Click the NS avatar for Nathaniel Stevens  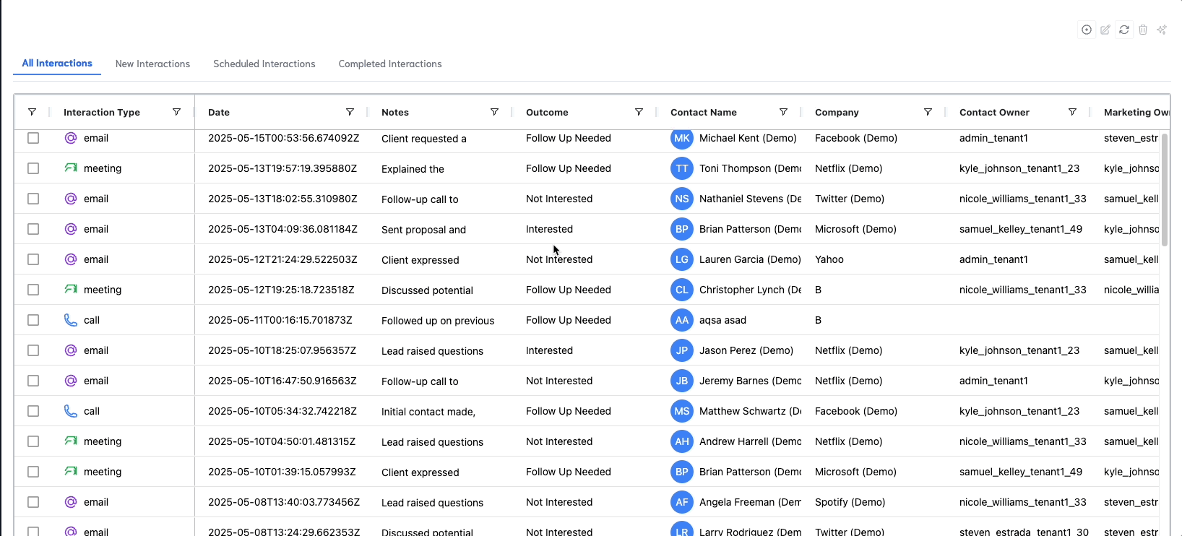coord(682,199)
